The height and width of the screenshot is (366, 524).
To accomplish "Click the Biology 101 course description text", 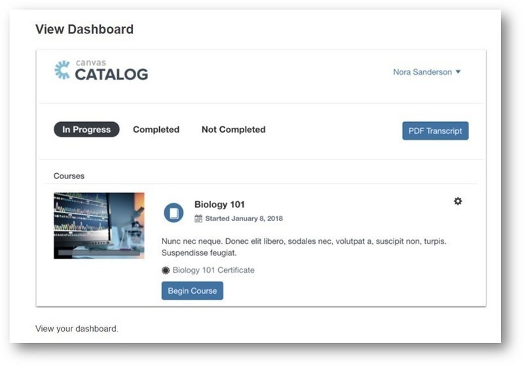I will pyautogui.click(x=304, y=247).
